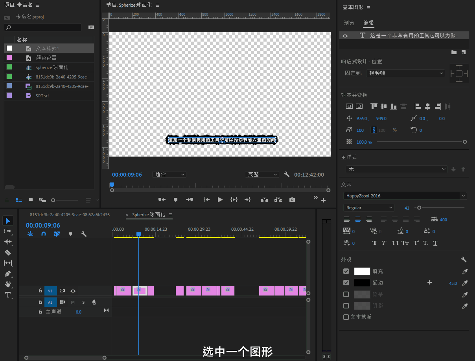Select the Spherize 球面化 timeline tab
Image resolution: width=475 pixels, height=361 pixels.
149,215
